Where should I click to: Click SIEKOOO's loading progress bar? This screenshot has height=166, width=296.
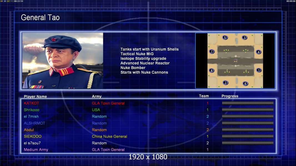coord(248,136)
